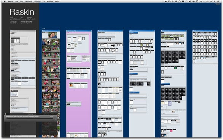
Task: Click the pink background of the labeled column
Action: point(79,113)
